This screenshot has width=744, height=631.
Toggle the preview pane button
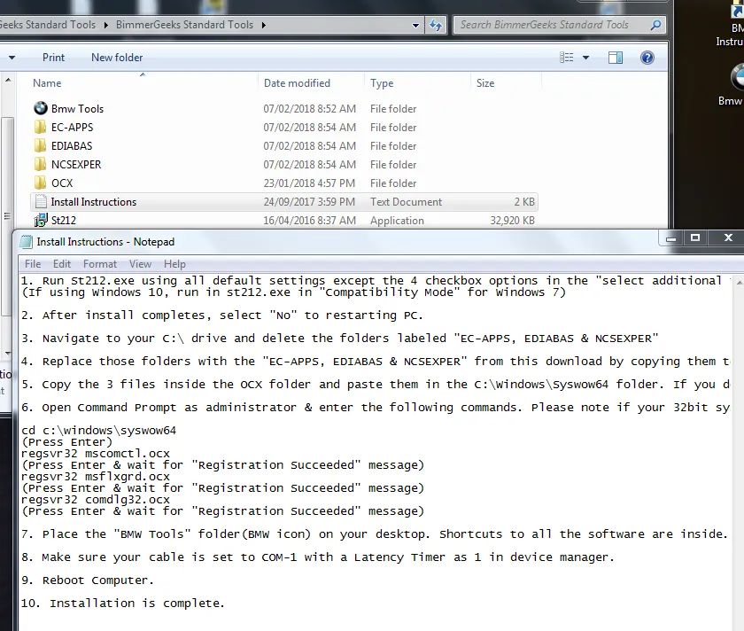coord(616,58)
